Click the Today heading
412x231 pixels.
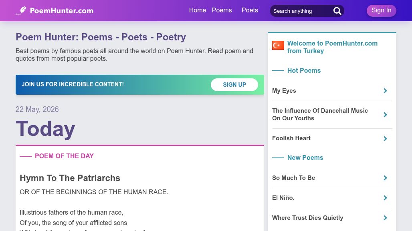(45, 129)
